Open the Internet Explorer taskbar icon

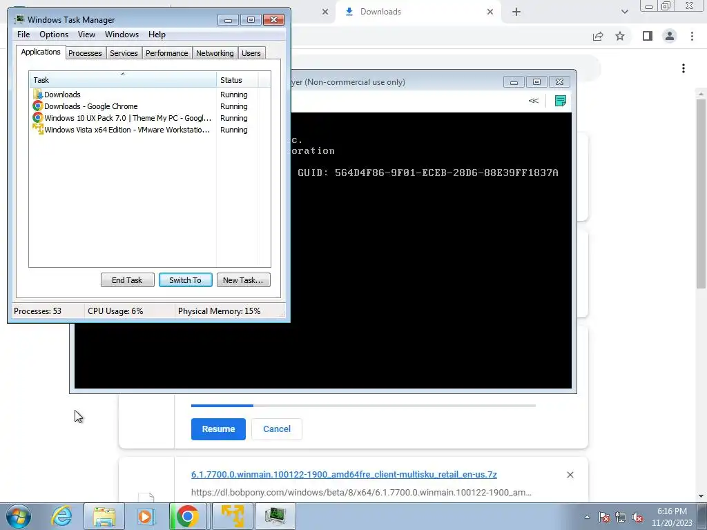click(x=61, y=516)
